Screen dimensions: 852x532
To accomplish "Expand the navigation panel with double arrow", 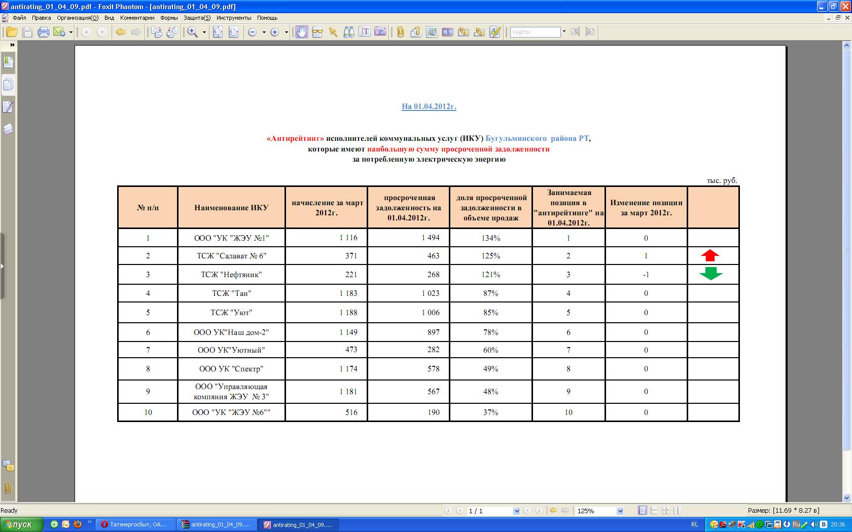I will 12,45.
